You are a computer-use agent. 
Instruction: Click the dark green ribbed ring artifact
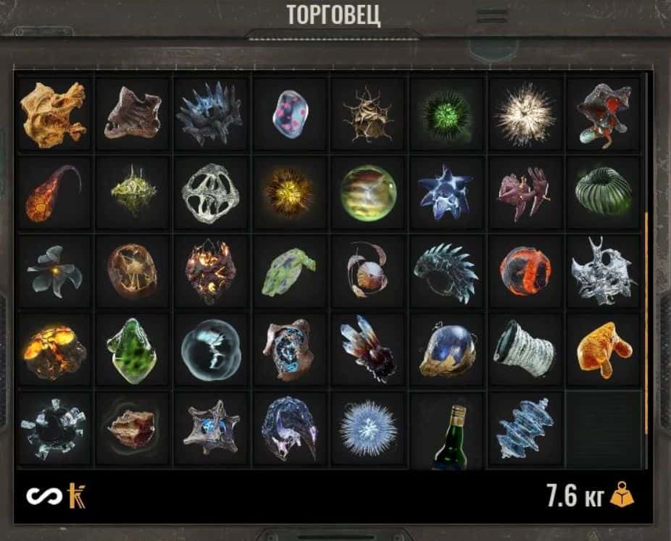(604, 192)
